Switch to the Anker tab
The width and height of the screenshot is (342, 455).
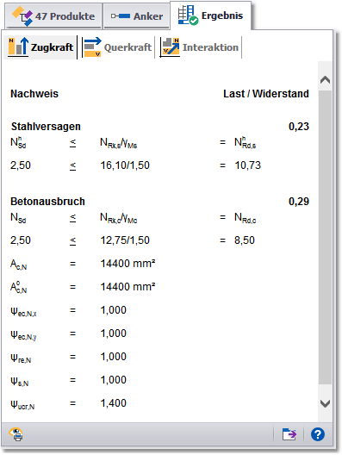click(x=137, y=16)
